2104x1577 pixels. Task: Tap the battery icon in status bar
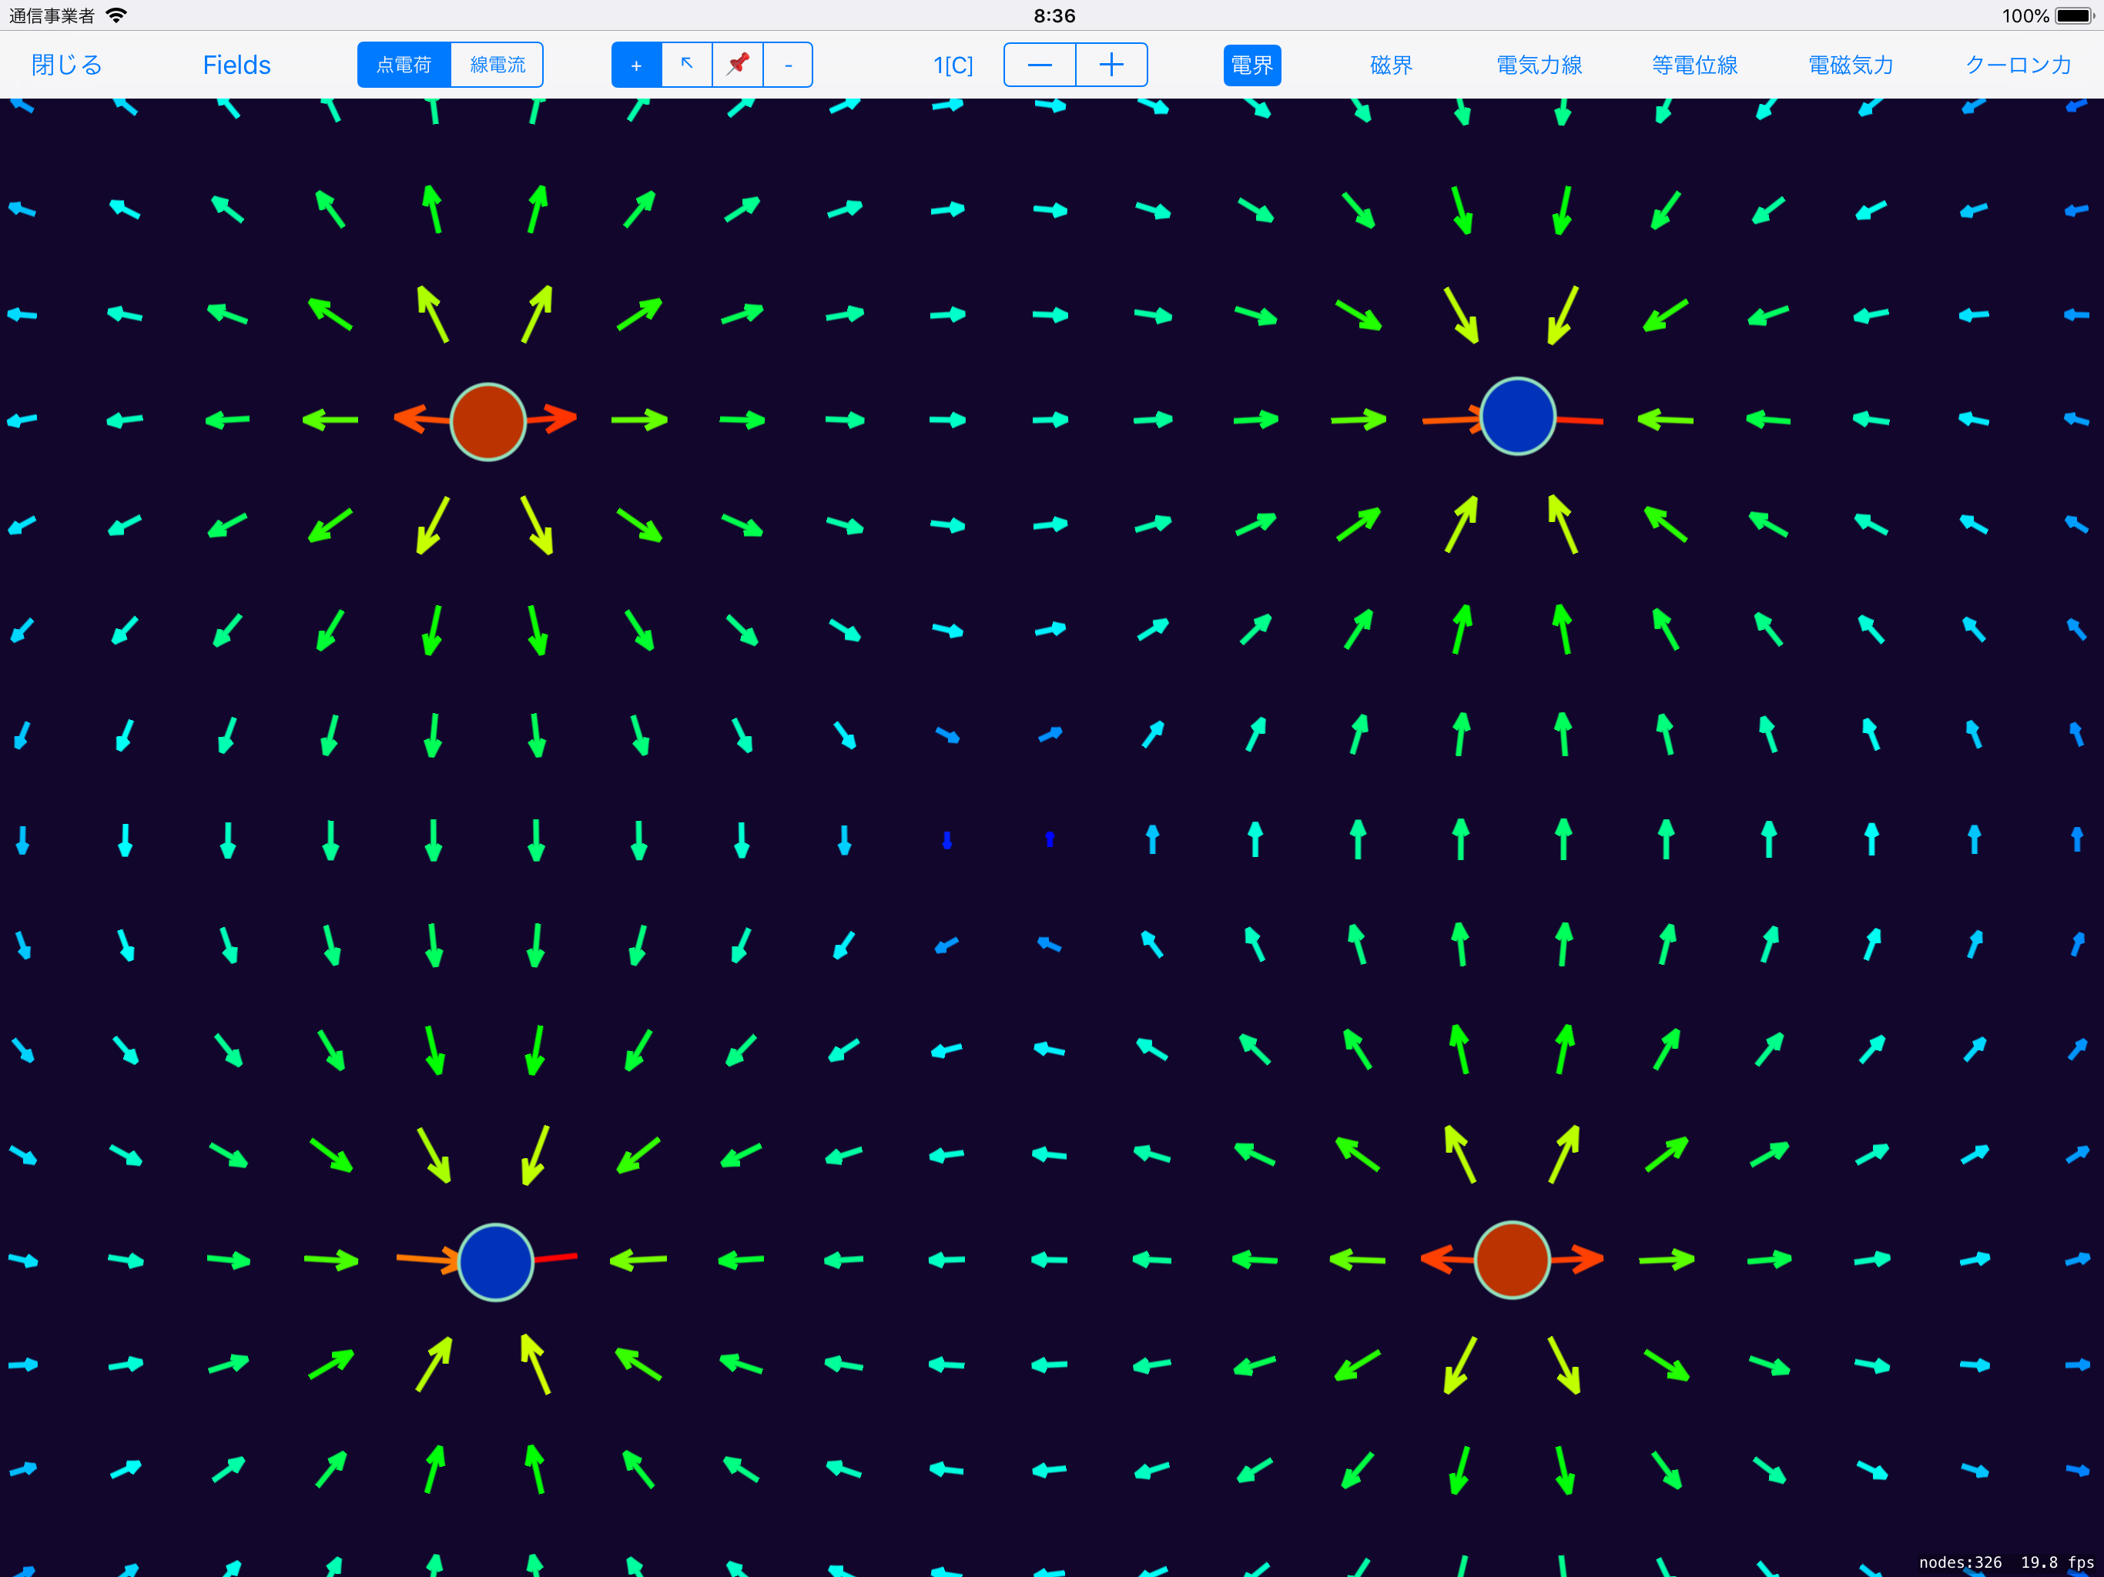coord(2075,15)
